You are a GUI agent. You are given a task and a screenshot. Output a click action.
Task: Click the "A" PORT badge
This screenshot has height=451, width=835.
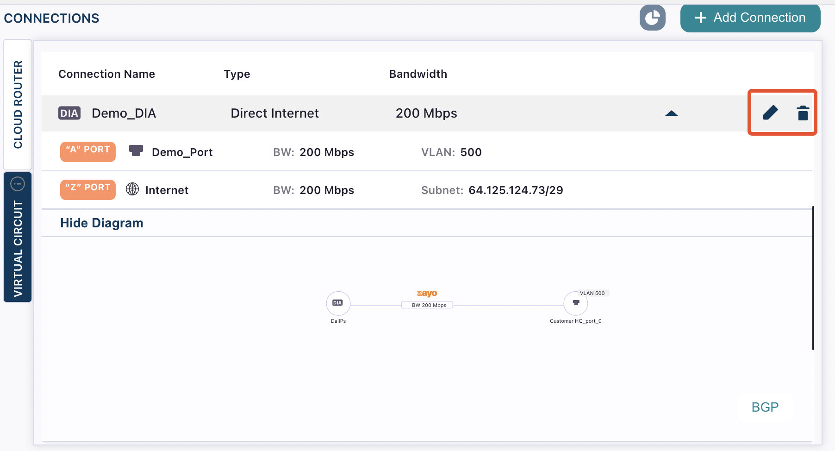coord(88,151)
